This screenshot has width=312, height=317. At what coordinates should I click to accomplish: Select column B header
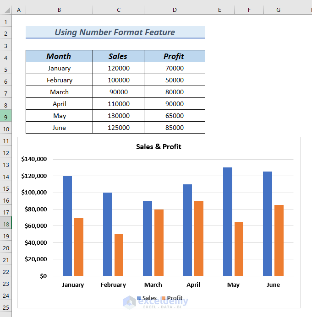pos(59,10)
